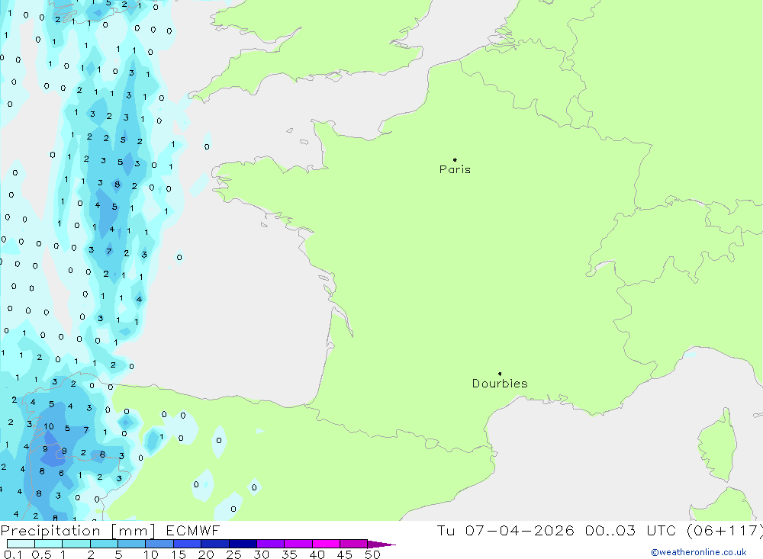Pick the 40–45 mm magenta legend swatch

click(326, 544)
